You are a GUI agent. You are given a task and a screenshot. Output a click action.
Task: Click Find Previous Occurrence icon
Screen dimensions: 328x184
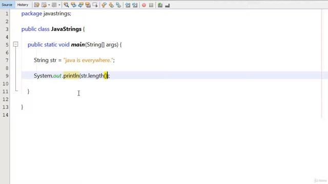73,5
